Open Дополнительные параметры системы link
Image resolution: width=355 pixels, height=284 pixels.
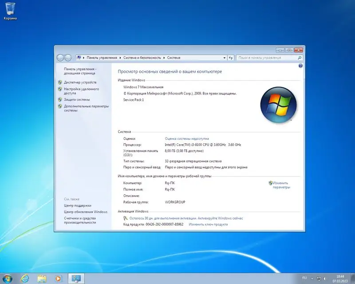pyautogui.click(x=86, y=108)
